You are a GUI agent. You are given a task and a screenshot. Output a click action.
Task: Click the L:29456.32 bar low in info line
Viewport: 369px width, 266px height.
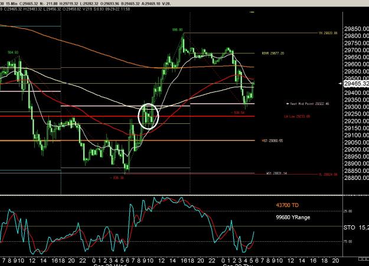click(x=51, y=9)
